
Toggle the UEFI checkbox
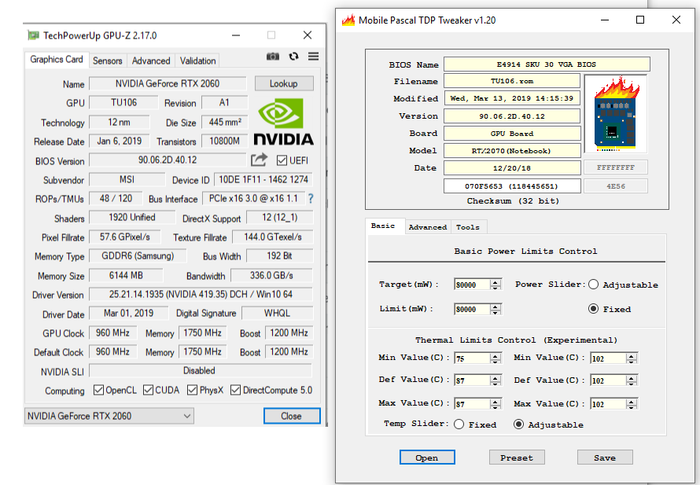point(282,160)
